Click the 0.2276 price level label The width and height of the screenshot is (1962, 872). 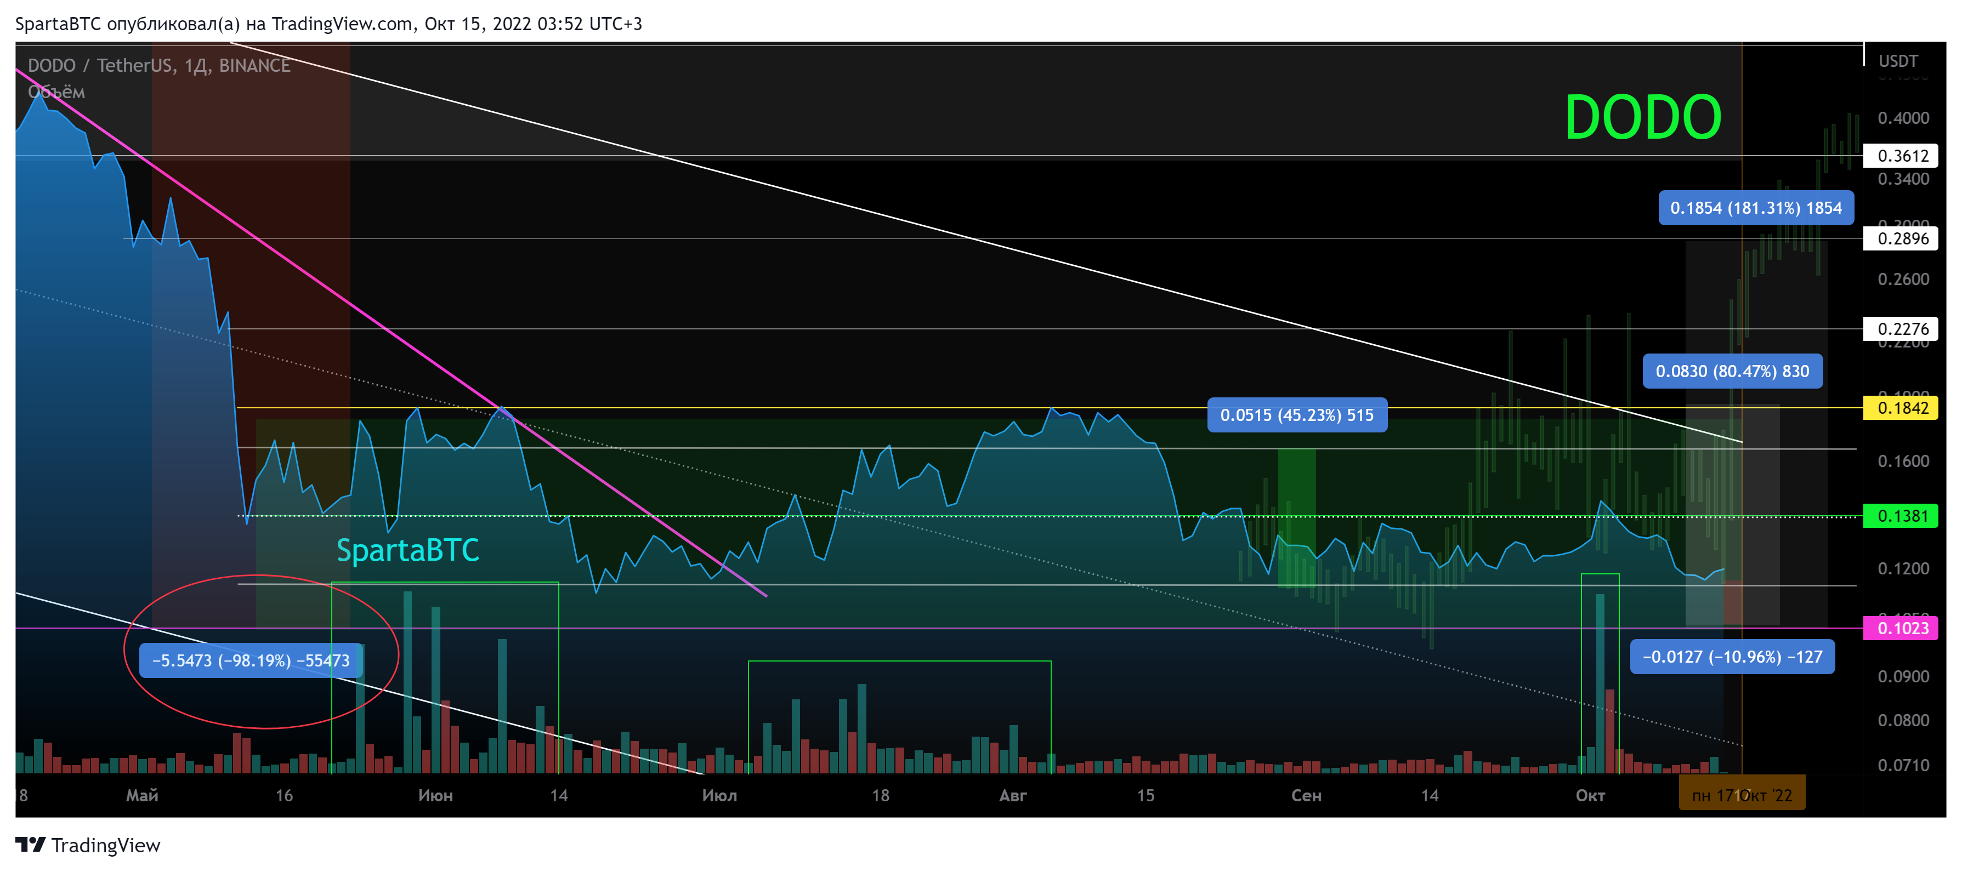pos(1902,329)
